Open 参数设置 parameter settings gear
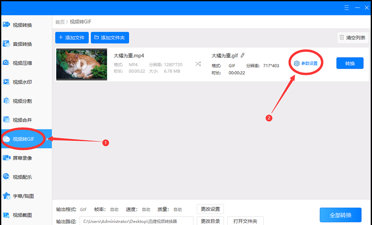The image size is (372, 225). coord(306,63)
